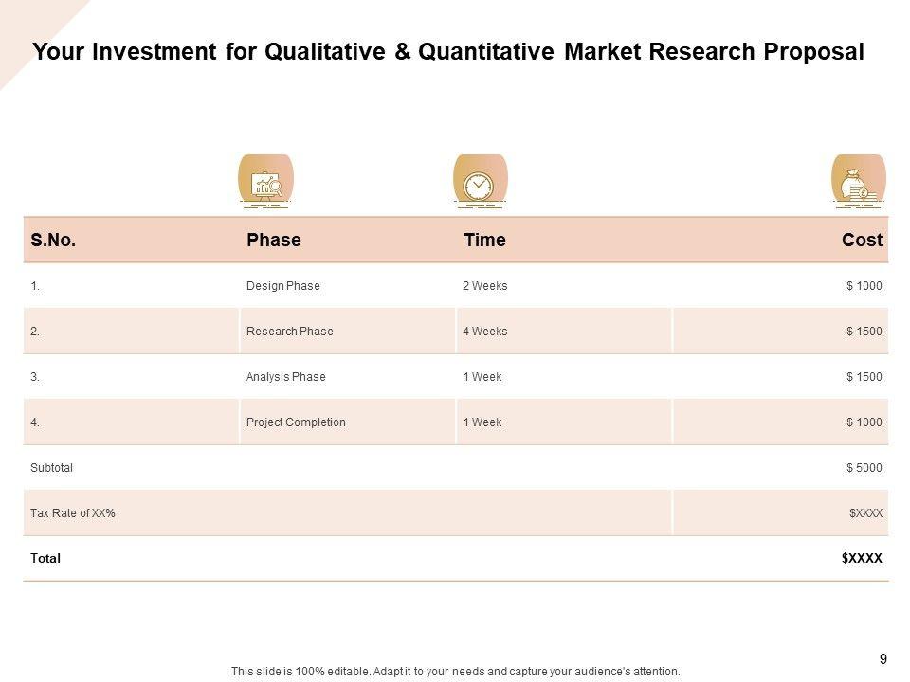
Task: Click the editable slide footer note
Action: pos(456,672)
